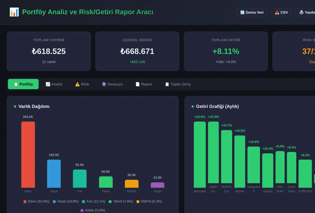Click the green Tahvil bar
This screenshot has height=213, width=315.
106,182
